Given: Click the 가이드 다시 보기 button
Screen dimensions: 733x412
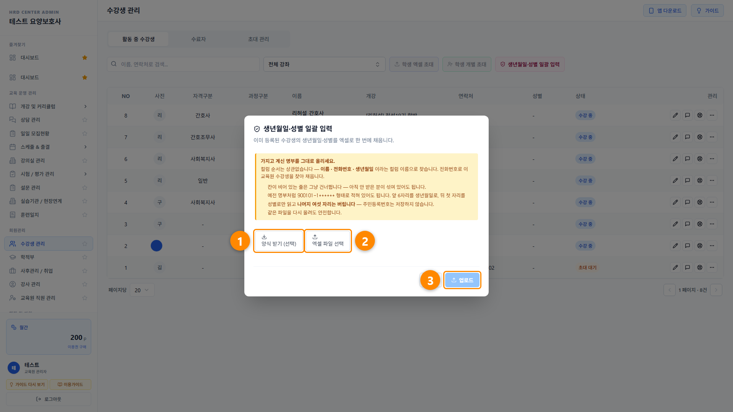Looking at the screenshot, I should pyautogui.click(x=27, y=385).
